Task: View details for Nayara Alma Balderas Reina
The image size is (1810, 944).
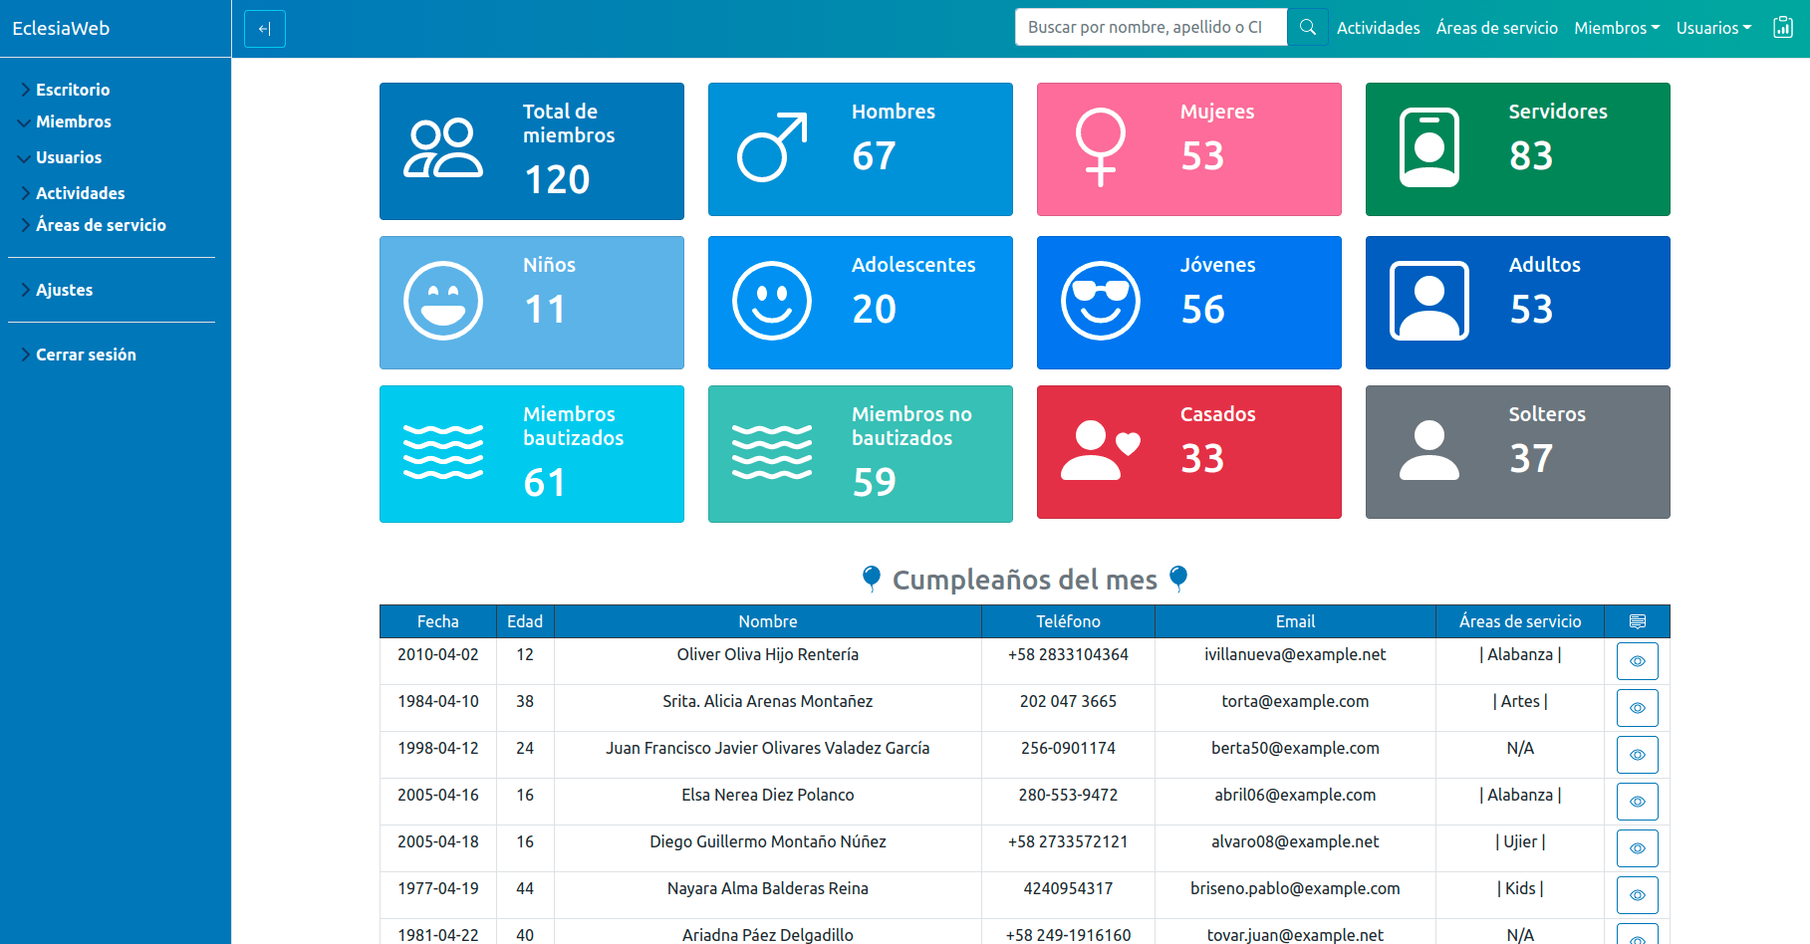Action: (x=1637, y=895)
